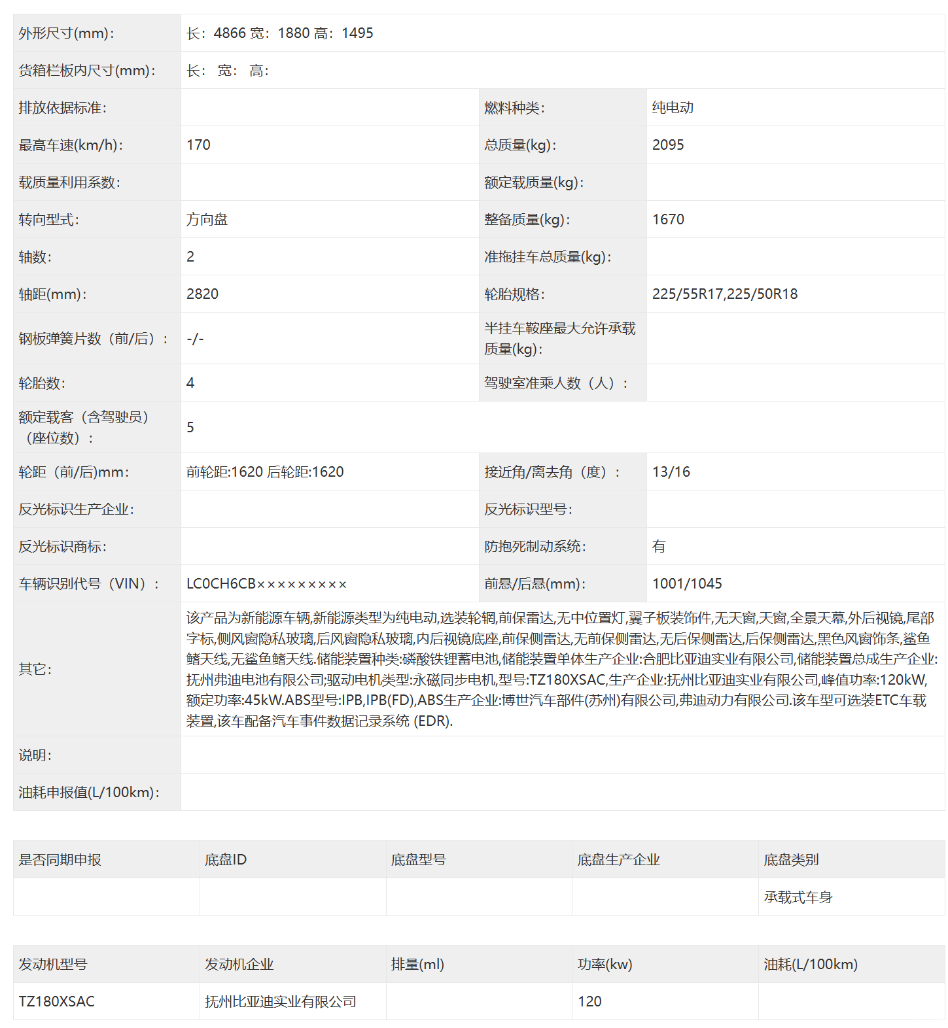The width and height of the screenshot is (948, 1028).
Task: Click the motor model TZ180XSAC cell
Action: (57, 1002)
